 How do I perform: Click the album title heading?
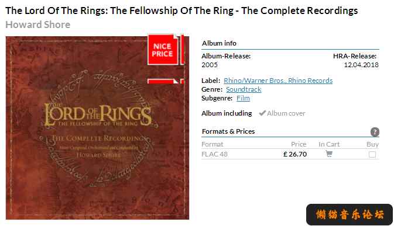point(181,11)
